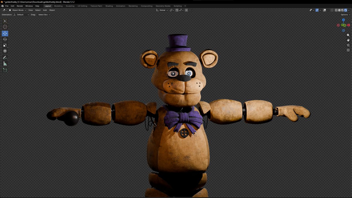Screen dimensions: 352x198
Task: Toggle viewport overlays
Action: point(324,10)
